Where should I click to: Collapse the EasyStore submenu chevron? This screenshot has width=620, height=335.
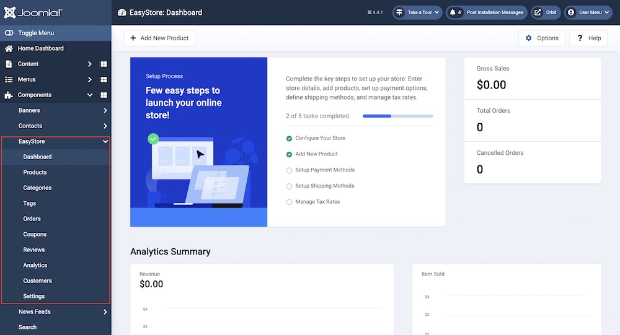pos(105,141)
